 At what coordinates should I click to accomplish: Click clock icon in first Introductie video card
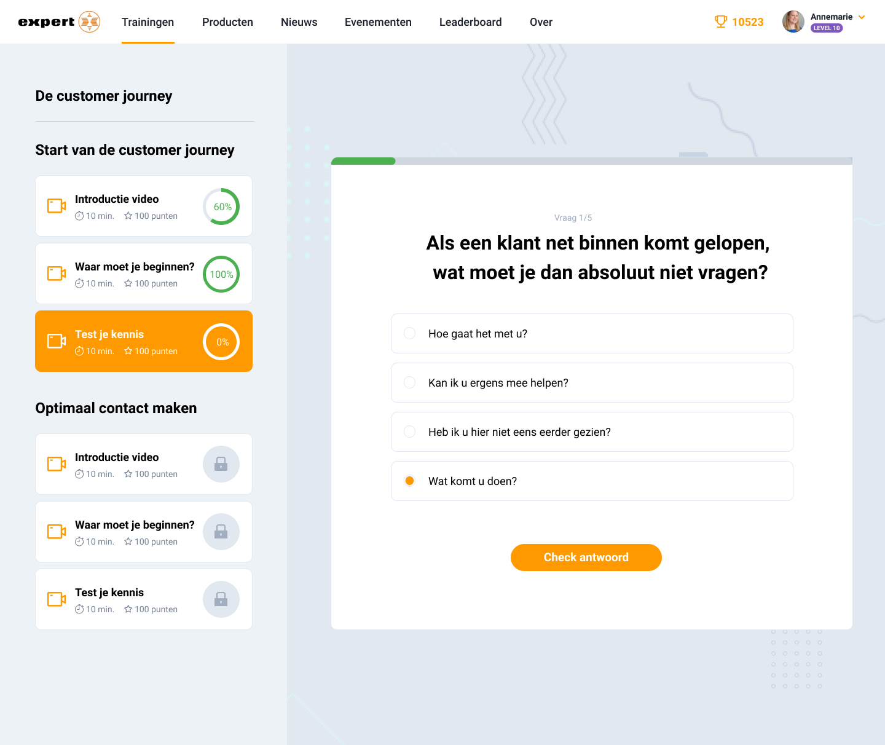point(79,216)
